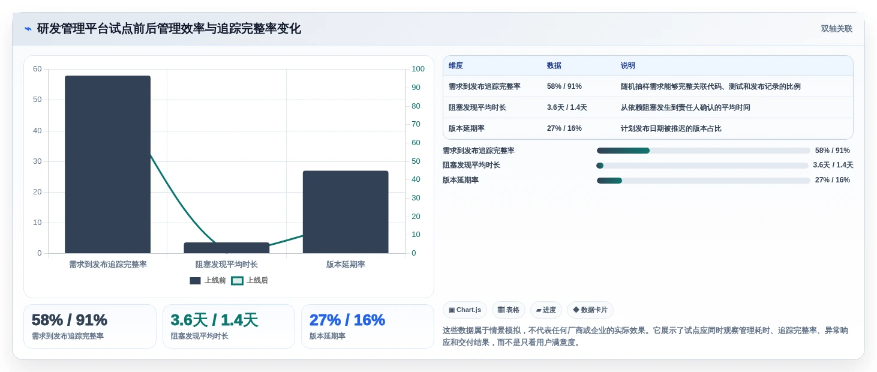Image resolution: width=877 pixels, height=372 pixels.
Task: Click the 需求到发布追踪完整率 progress bar
Action: 703,151
